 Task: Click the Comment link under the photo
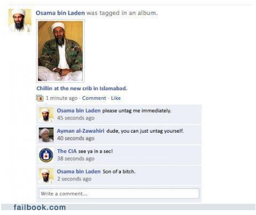point(94,98)
